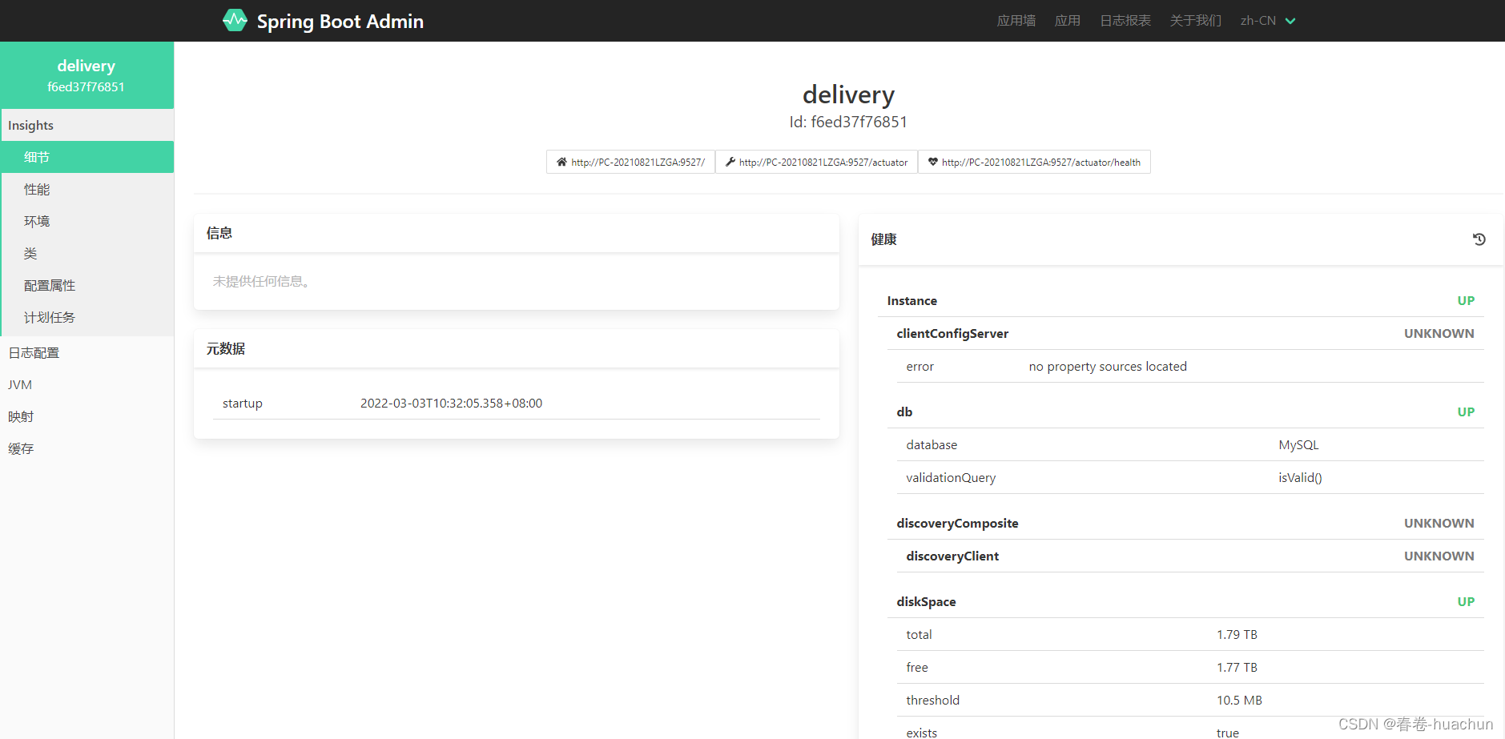Select 类 in the sidebar
This screenshot has width=1505, height=739.
[87, 253]
